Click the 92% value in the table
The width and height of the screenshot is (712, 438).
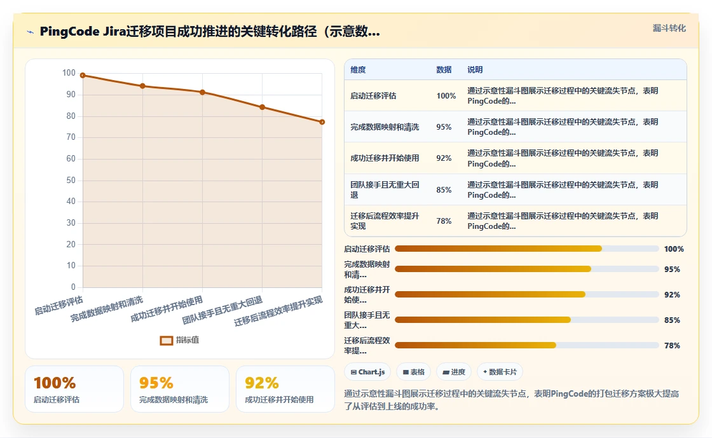pos(444,158)
